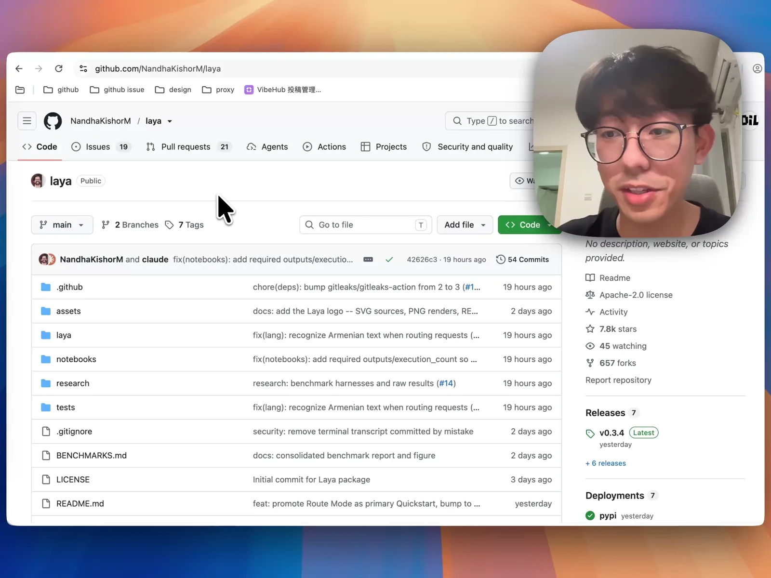Click the browser profile icon
The image size is (771, 578).
[x=757, y=68]
